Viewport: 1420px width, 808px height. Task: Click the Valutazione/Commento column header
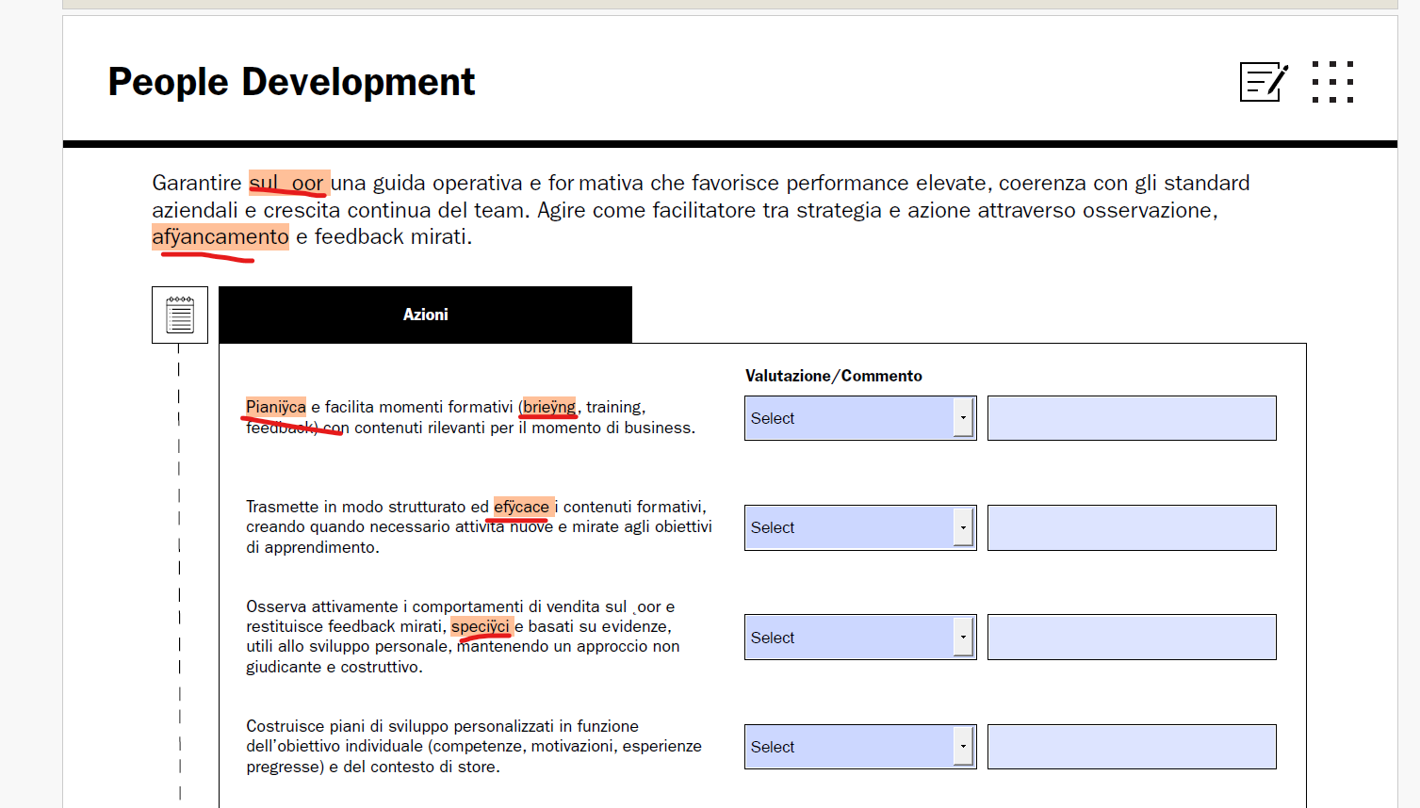coord(833,376)
